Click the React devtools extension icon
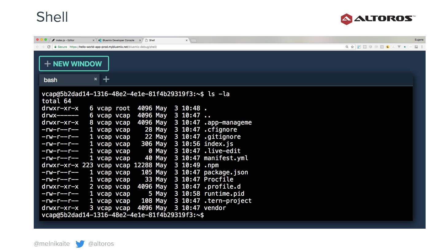 pos(365,47)
